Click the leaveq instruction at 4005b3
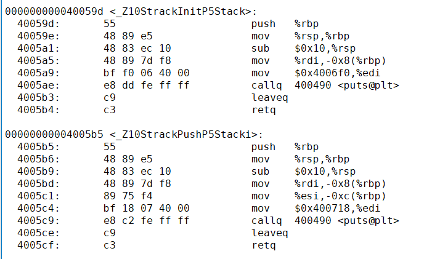 point(269,98)
